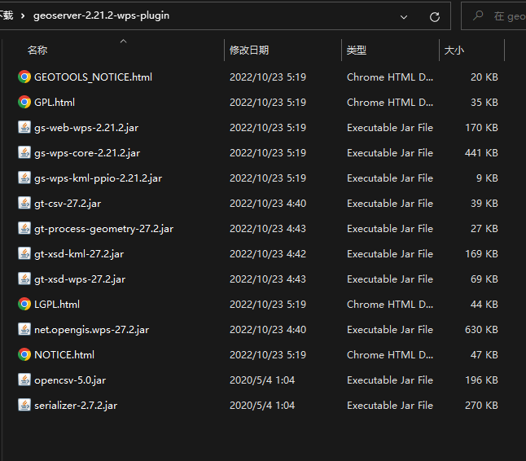
Task: Click the jar icon for serializer-2.7.2.jar
Action: pos(24,406)
